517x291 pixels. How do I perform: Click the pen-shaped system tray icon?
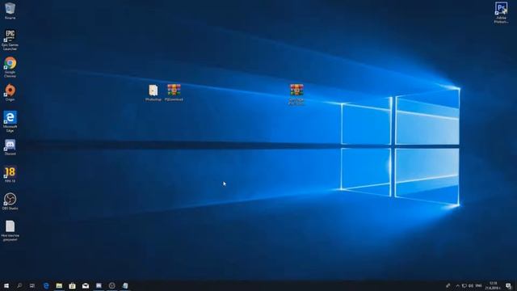tap(448, 285)
